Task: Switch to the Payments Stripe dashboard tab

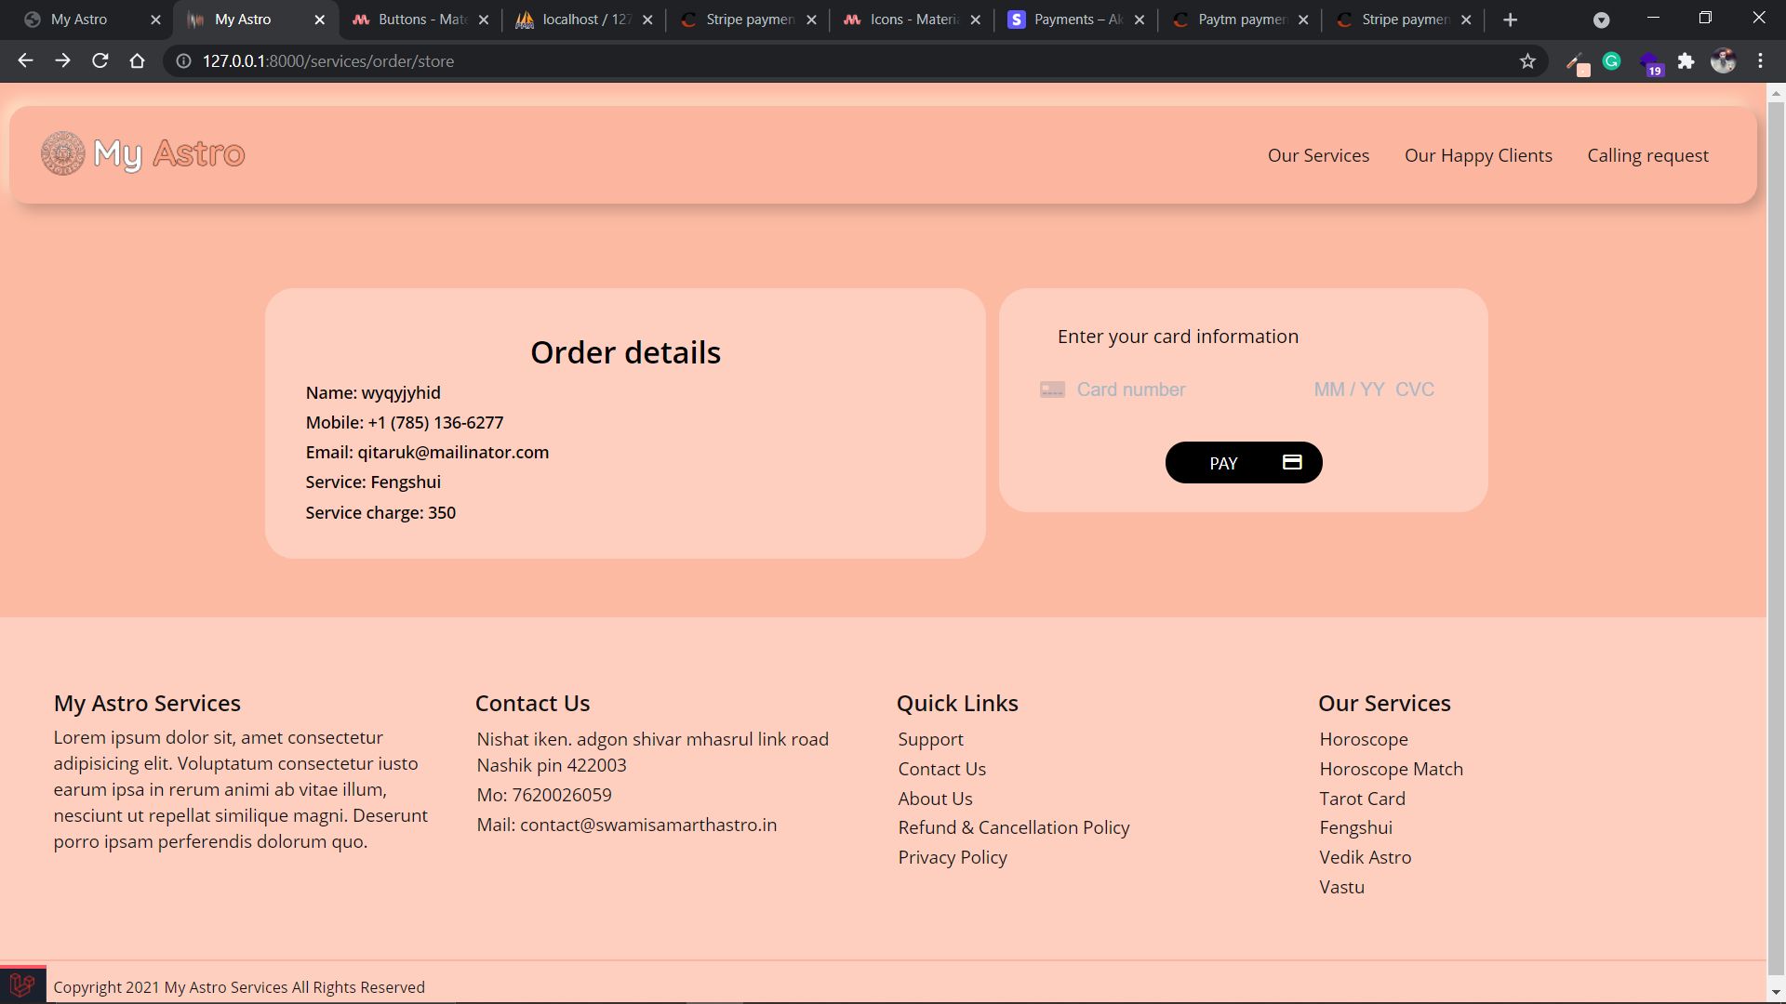Action: tap(1076, 20)
